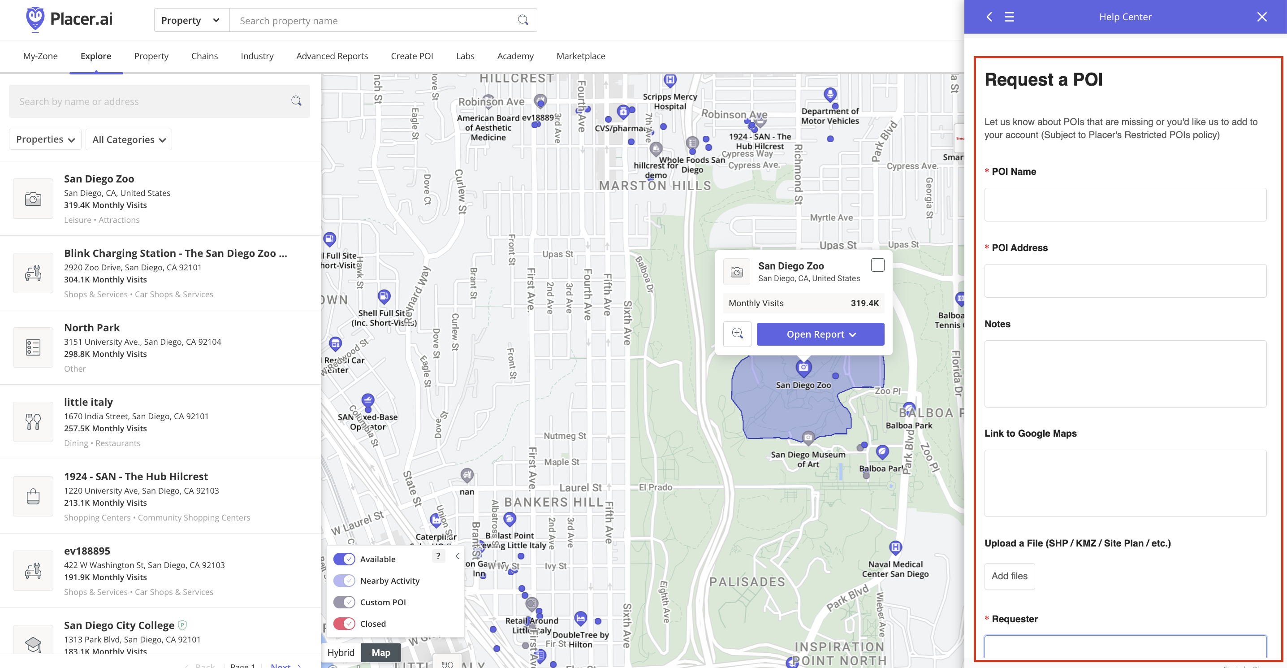Screen dimensions: 1287x668
Task: Click the SAN Fixed-Base Operator marker
Action: (368, 400)
